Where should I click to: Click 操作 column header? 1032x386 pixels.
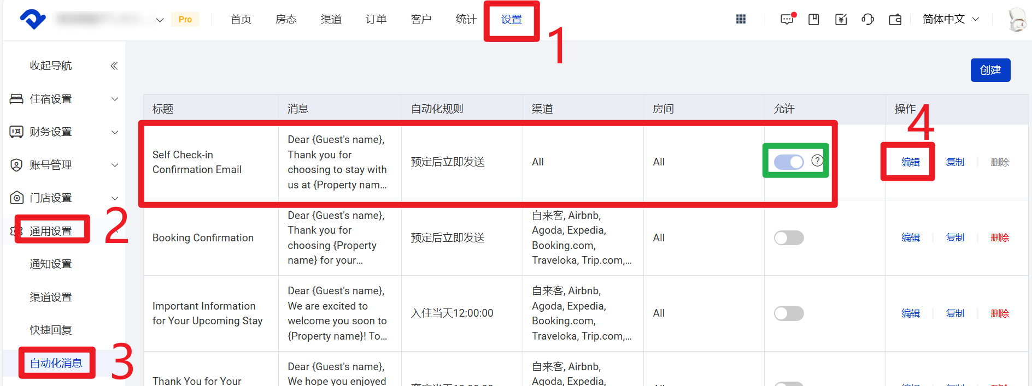pyautogui.click(x=905, y=109)
